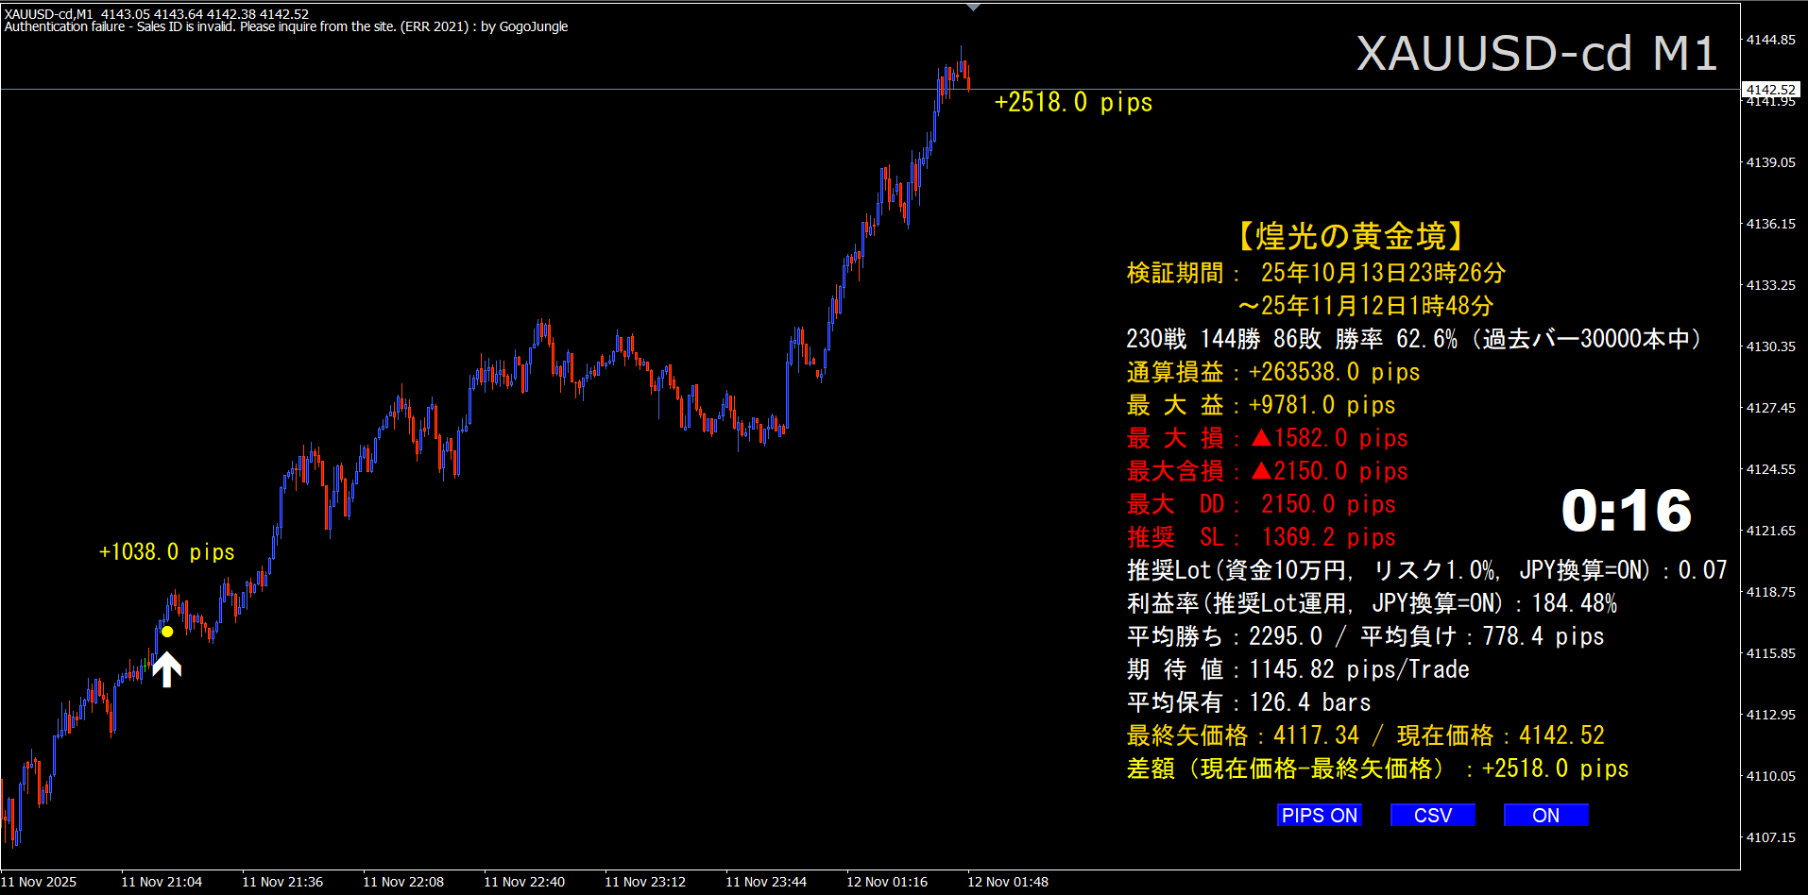Click the chart shift triangle at top
This screenshot has height=895, width=1808.
tap(973, 8)
